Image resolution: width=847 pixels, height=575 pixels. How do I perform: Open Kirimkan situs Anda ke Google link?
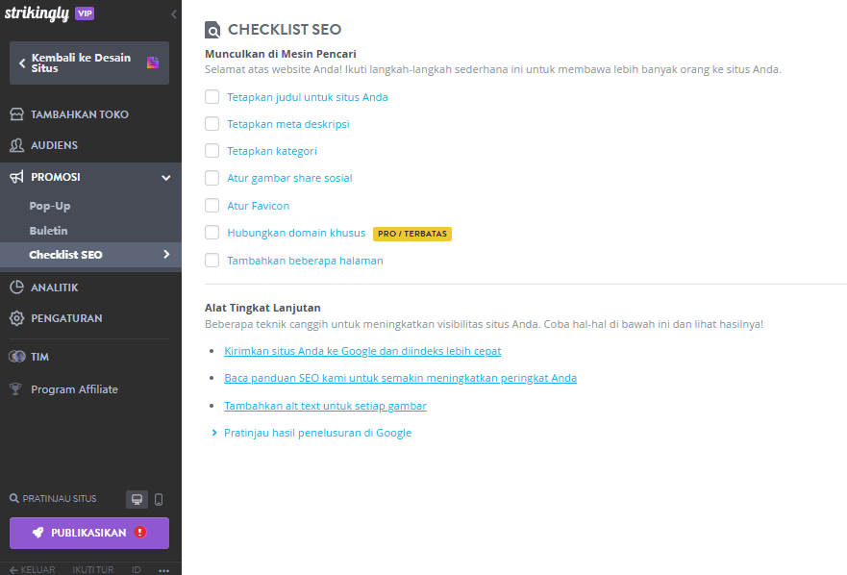click(x=362, y=351)
